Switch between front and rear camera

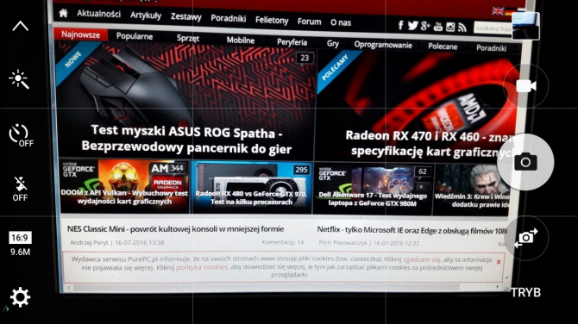pos(526,238)
